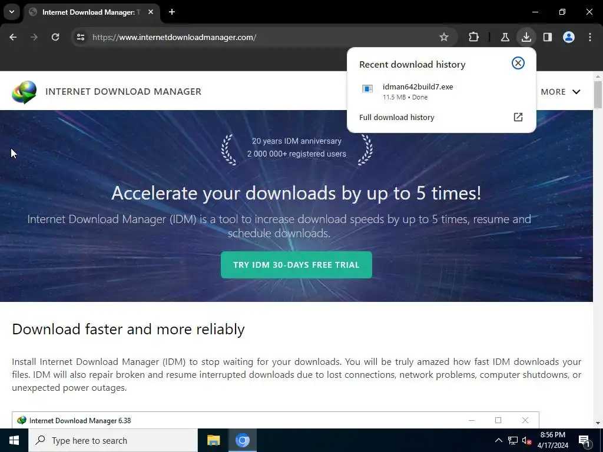The height and width of the screenshot is (452, 603).
Task: Open the tab search dropdown arrow
Action: coord(12,12)
